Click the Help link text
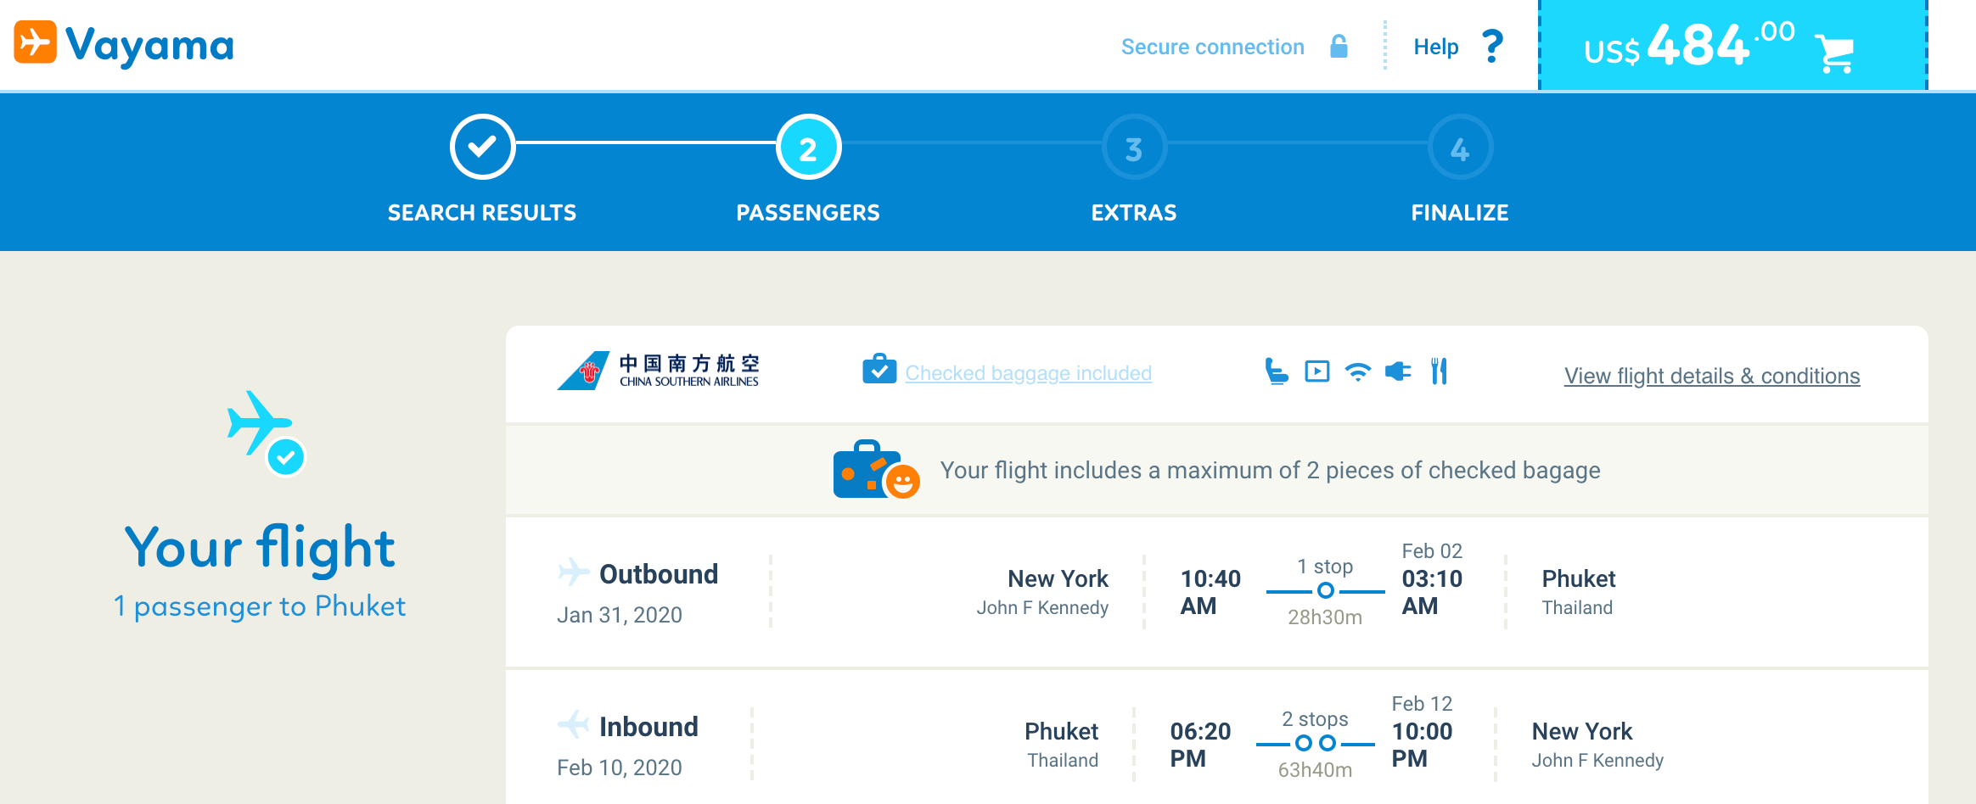 coord(1435,47)
